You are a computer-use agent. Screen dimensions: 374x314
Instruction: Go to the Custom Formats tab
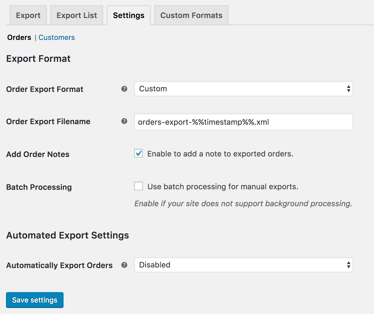tap(191, 15)
